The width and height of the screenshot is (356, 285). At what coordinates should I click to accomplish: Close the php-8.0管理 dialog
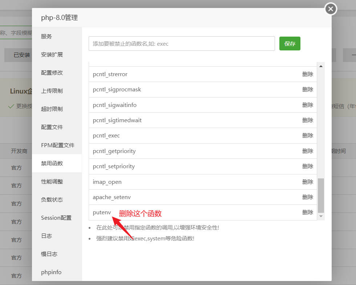[x=330, y=9]
